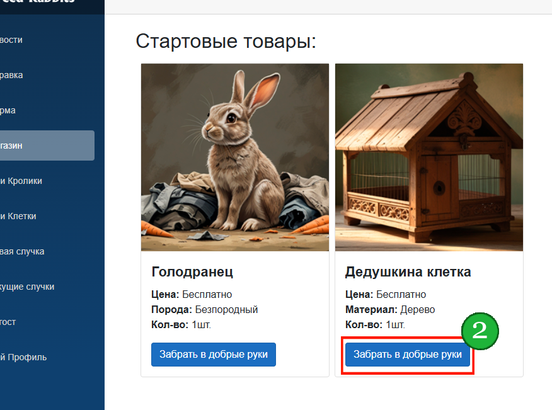Open the Новости sidebar item
Screen dimensions: 552x410
(11, 40)
